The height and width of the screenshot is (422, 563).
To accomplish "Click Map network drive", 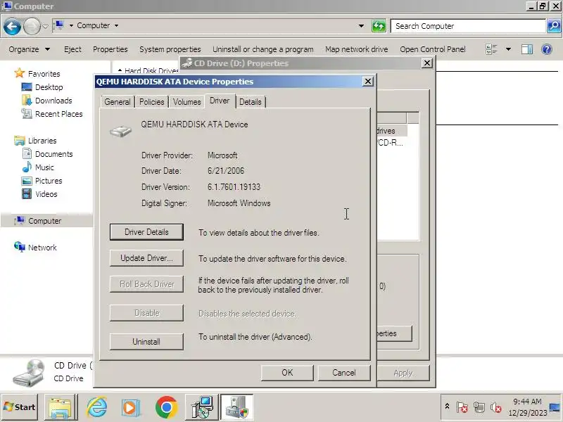I will point(357,49).
